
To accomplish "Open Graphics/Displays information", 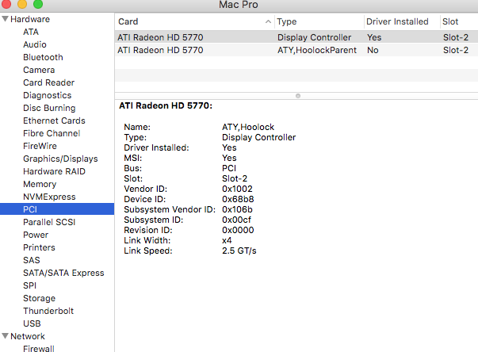I will click(60, 159).
